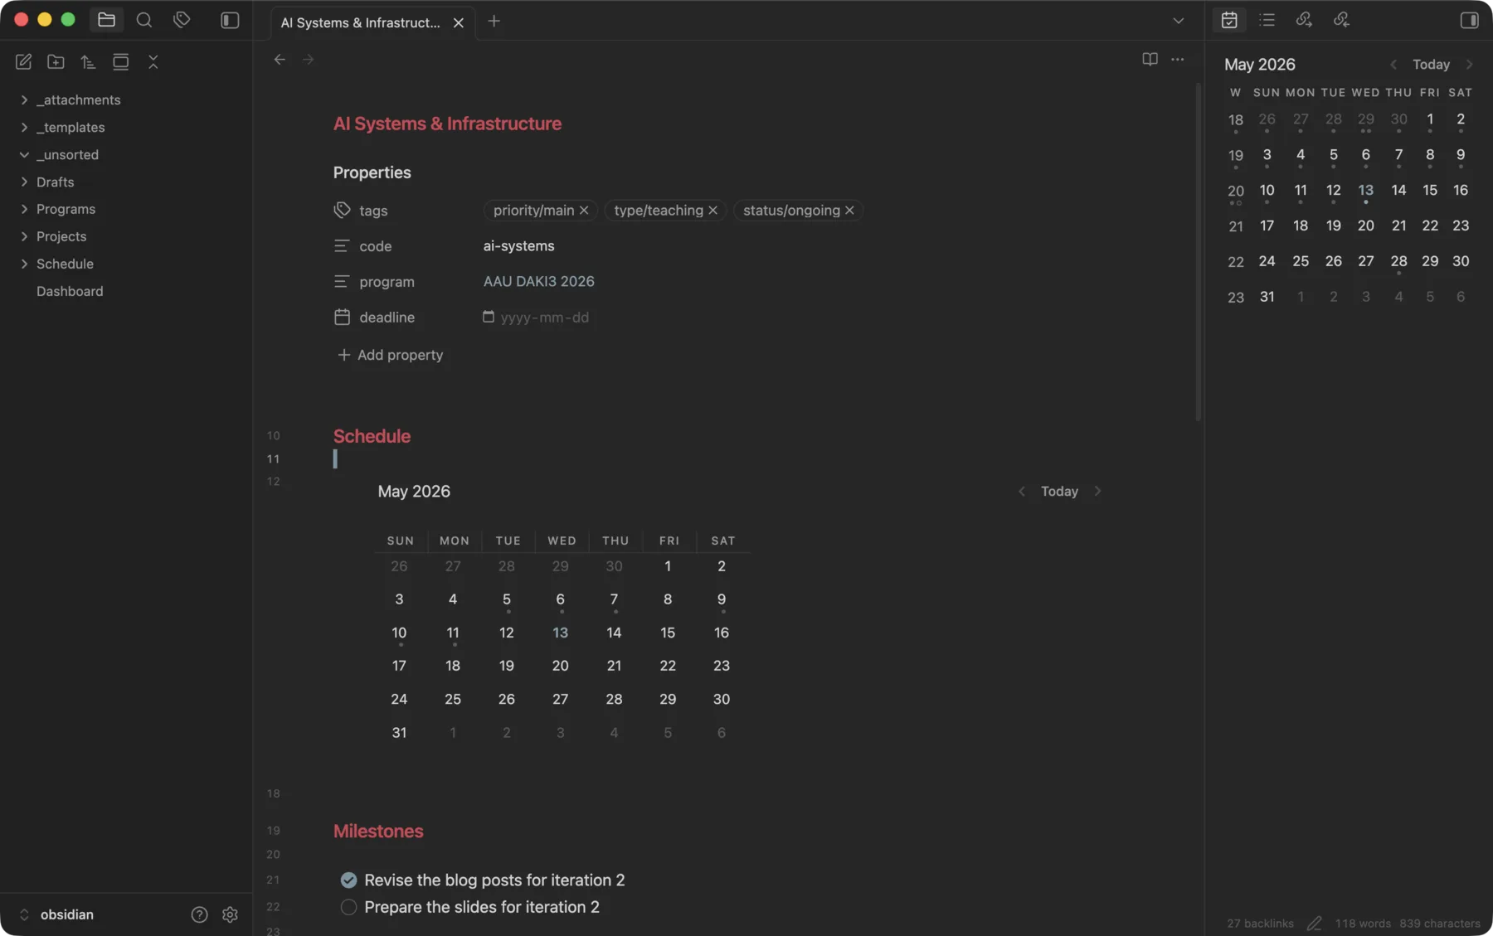The image size is (1493, 936).
Task: Click the 118 words status item
Action: point(1363,924)
